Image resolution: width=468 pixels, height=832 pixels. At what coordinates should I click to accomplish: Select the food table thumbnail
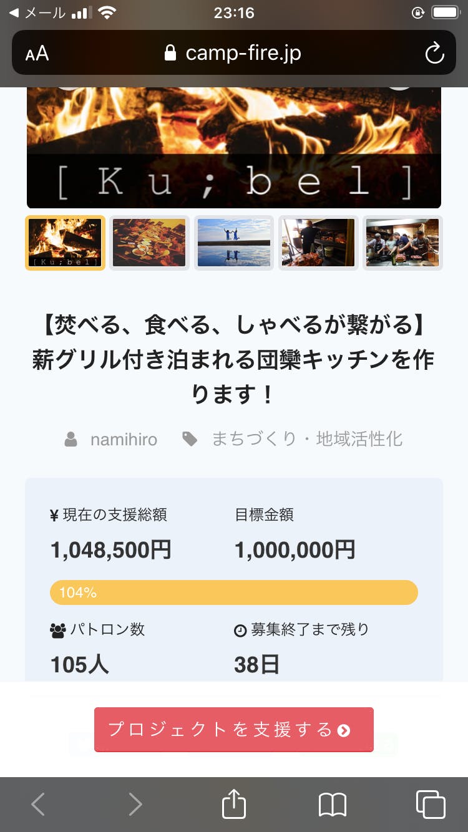point(149,243)
